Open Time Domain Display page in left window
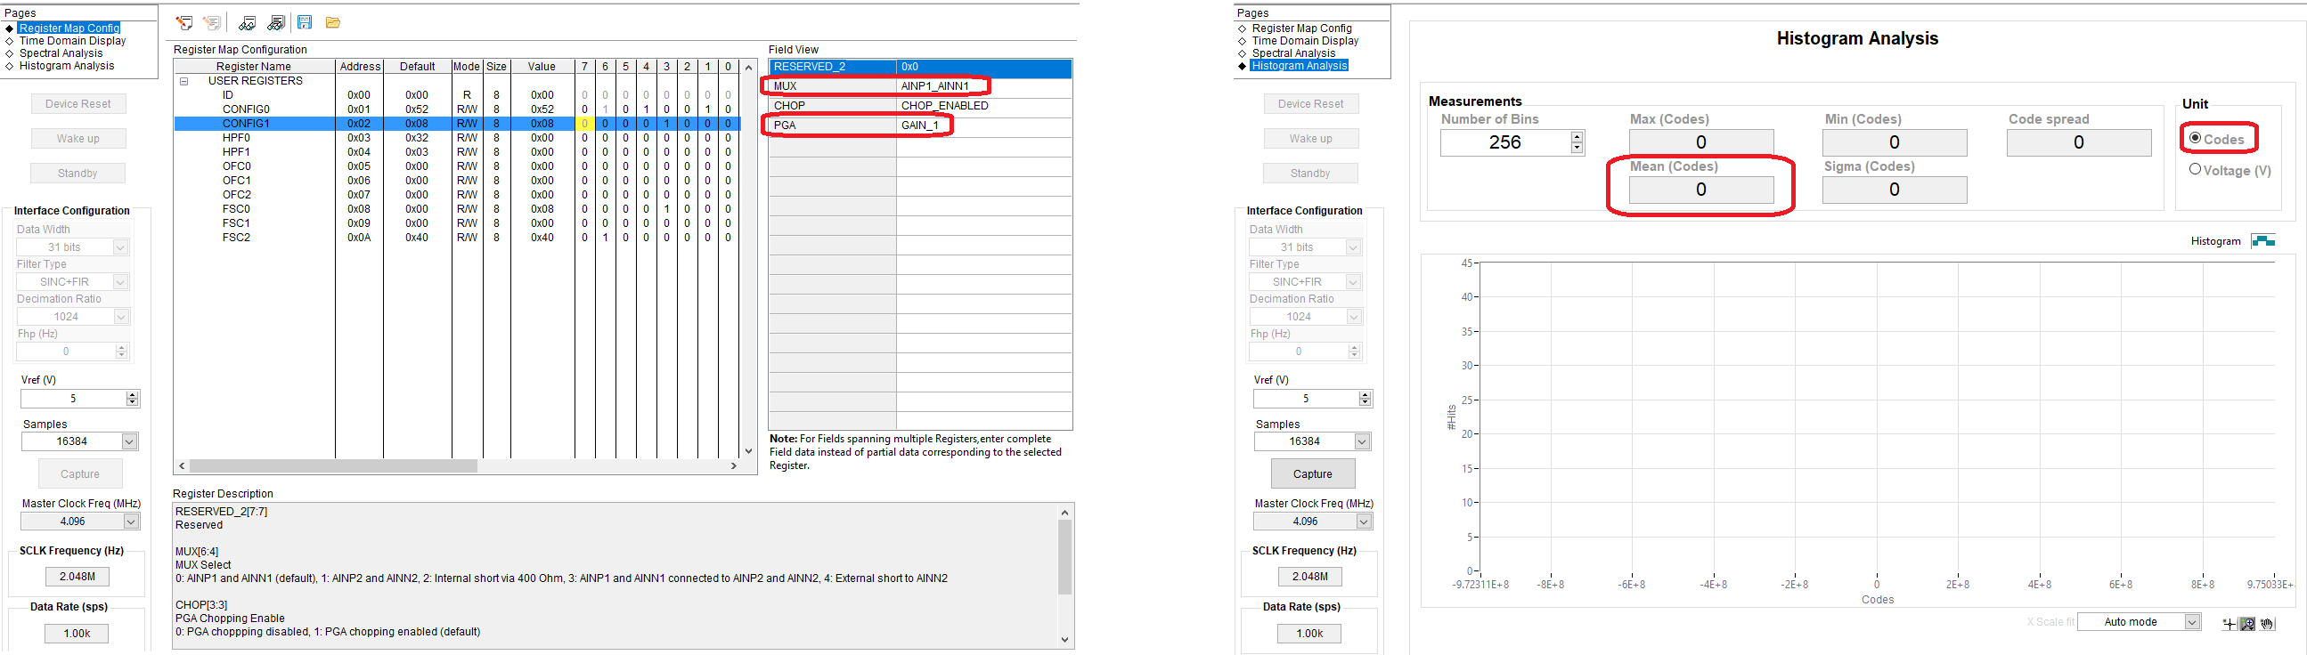This screenshot has height=655, width=2307. point(72,41)
